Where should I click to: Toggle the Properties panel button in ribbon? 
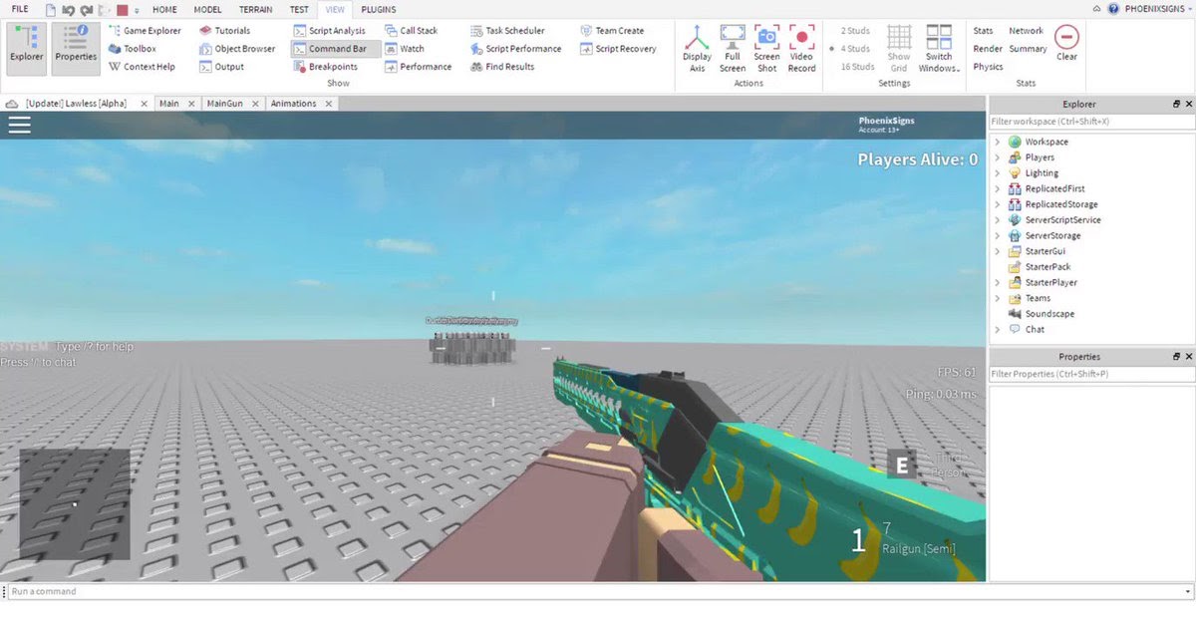[x=76, y=48]
